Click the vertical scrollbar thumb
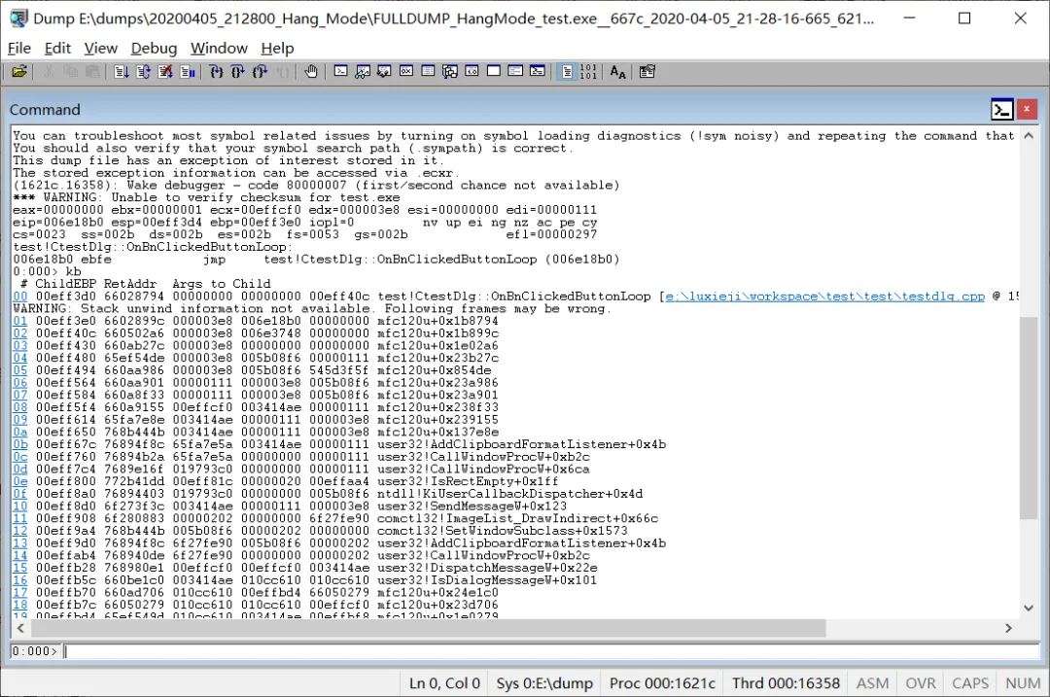The width and height of the screenshot is (1050, 697). 1029,418
